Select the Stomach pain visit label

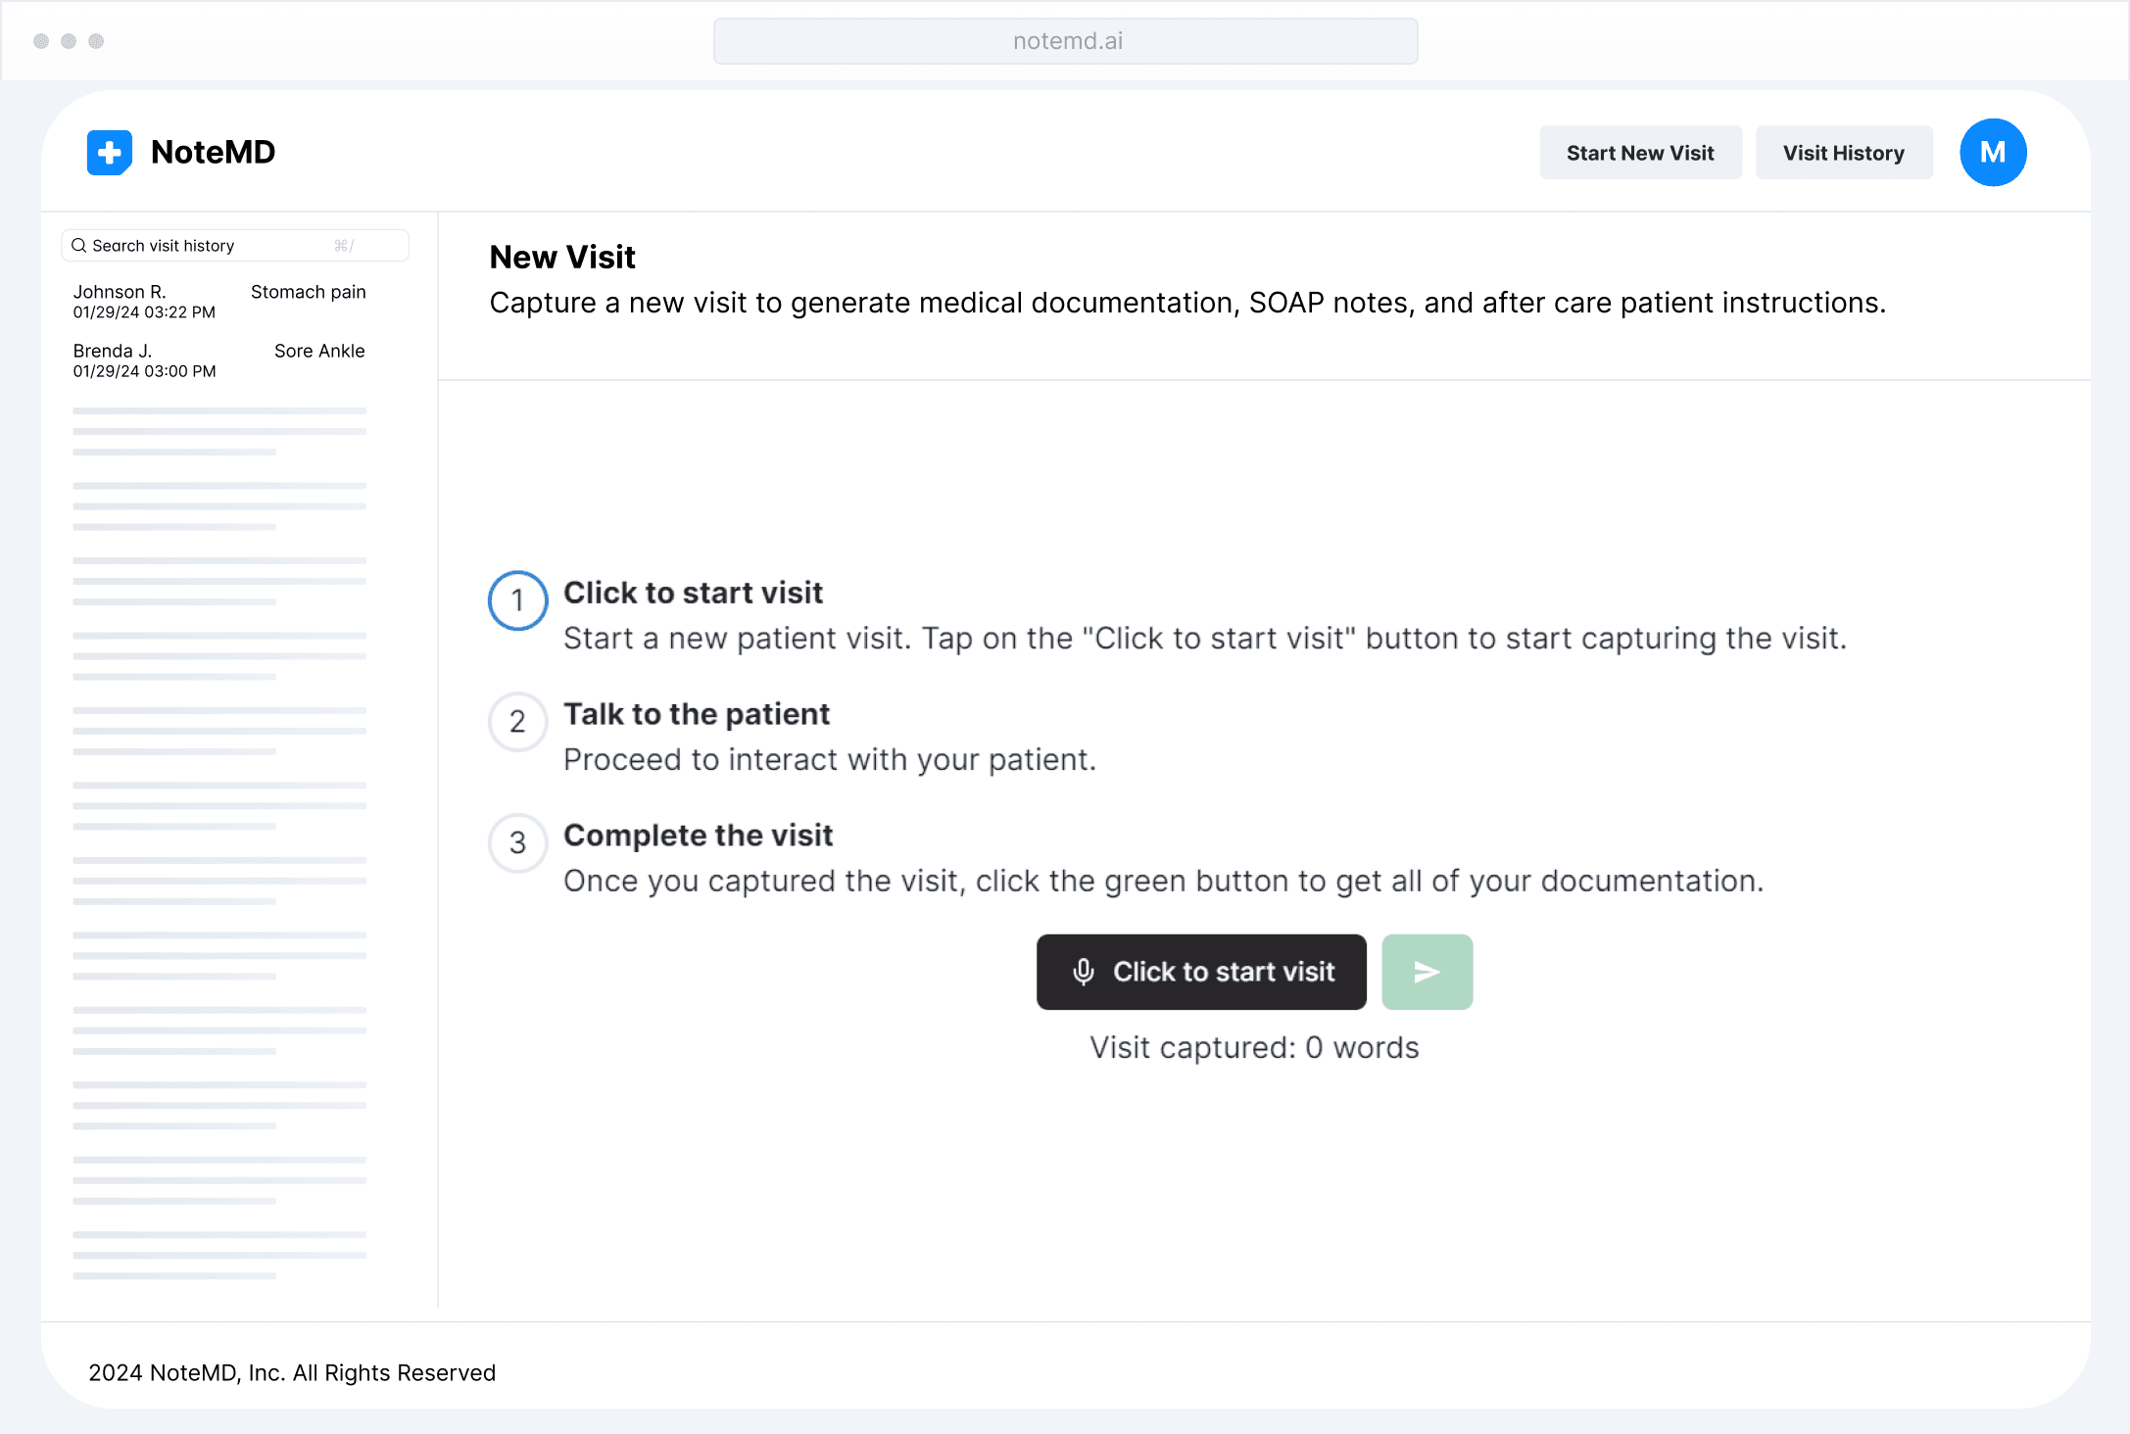tap(308, 292)
